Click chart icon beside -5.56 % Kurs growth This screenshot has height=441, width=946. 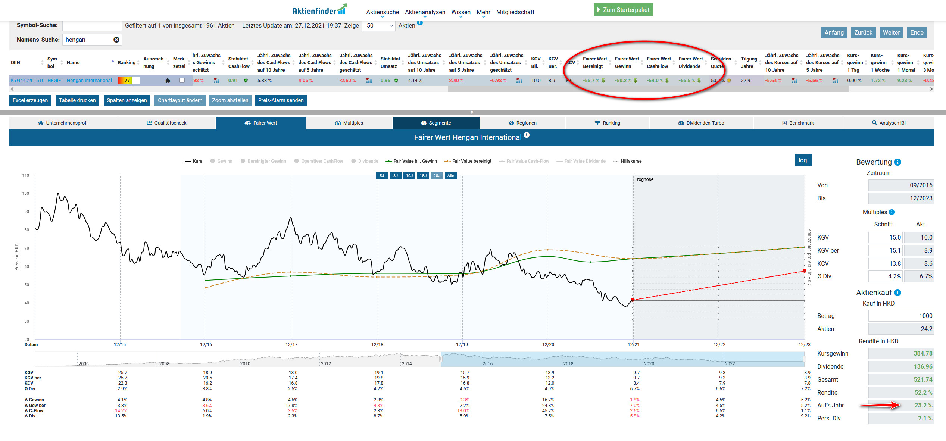click(x=835, y=81)
